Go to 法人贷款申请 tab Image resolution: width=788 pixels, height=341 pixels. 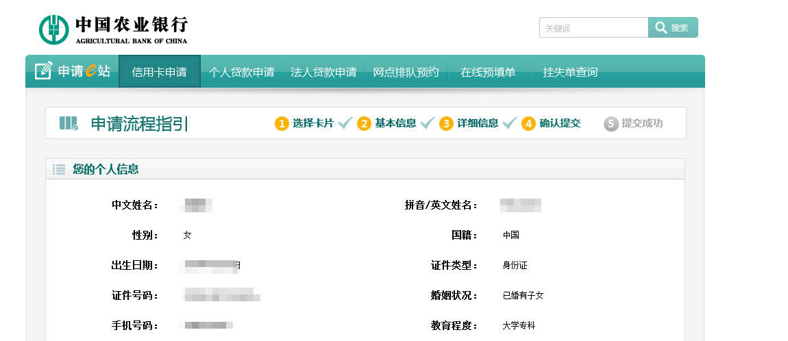click(x=323, y=72)
